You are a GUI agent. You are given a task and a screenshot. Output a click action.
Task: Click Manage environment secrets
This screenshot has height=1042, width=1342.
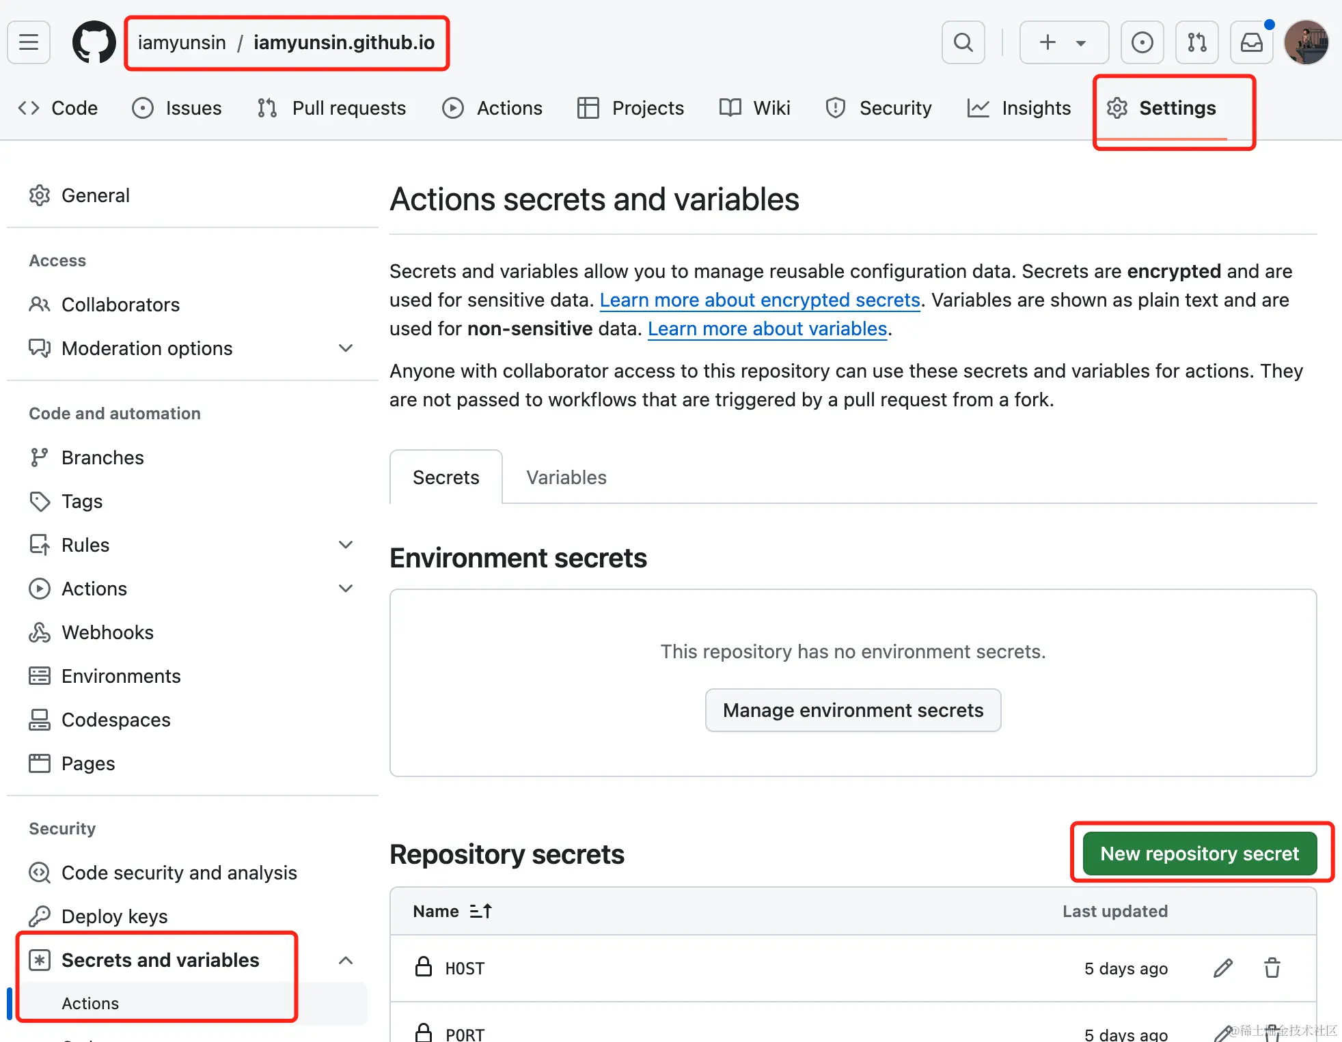pos(852,710)
